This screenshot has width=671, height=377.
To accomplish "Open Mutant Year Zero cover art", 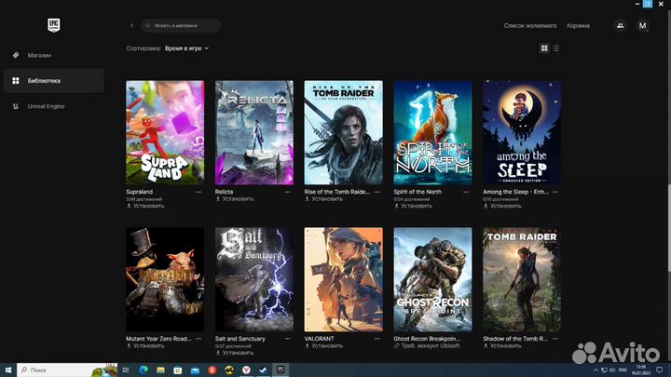I will pos(165,279).
